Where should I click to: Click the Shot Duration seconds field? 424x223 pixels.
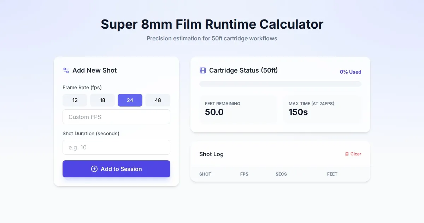click(x=116, y=147)
